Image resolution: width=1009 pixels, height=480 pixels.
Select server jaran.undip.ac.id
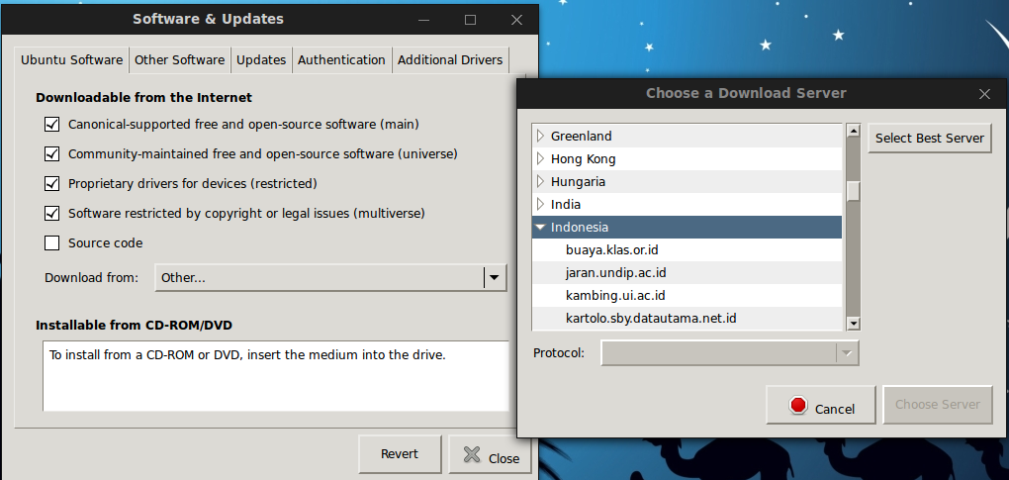pyautogui.click(x=688, y=273)
